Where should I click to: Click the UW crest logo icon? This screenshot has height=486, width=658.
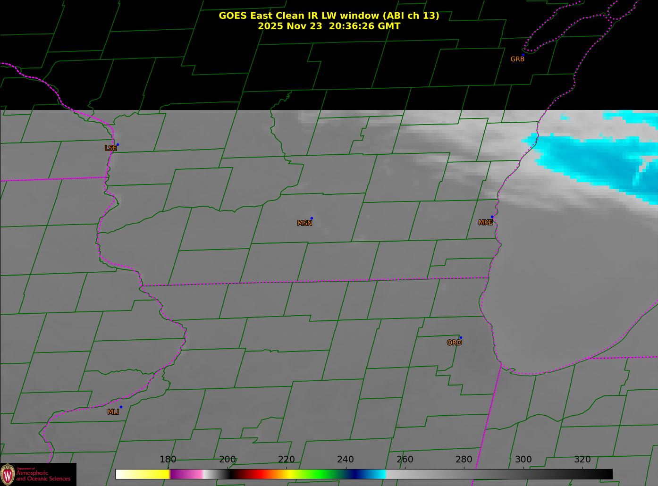(x=8, y=474)
